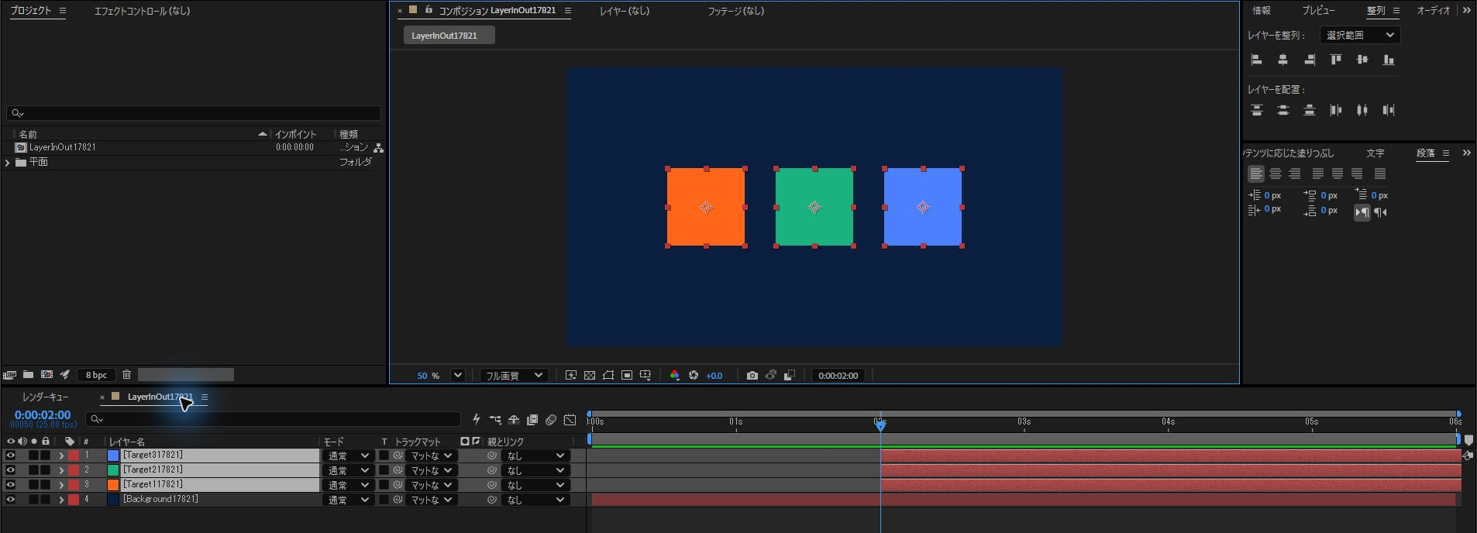Click the timeline layer search field
Image resolution: width=1477 pixels, height=533 pixels.
[x=273, y=419]
